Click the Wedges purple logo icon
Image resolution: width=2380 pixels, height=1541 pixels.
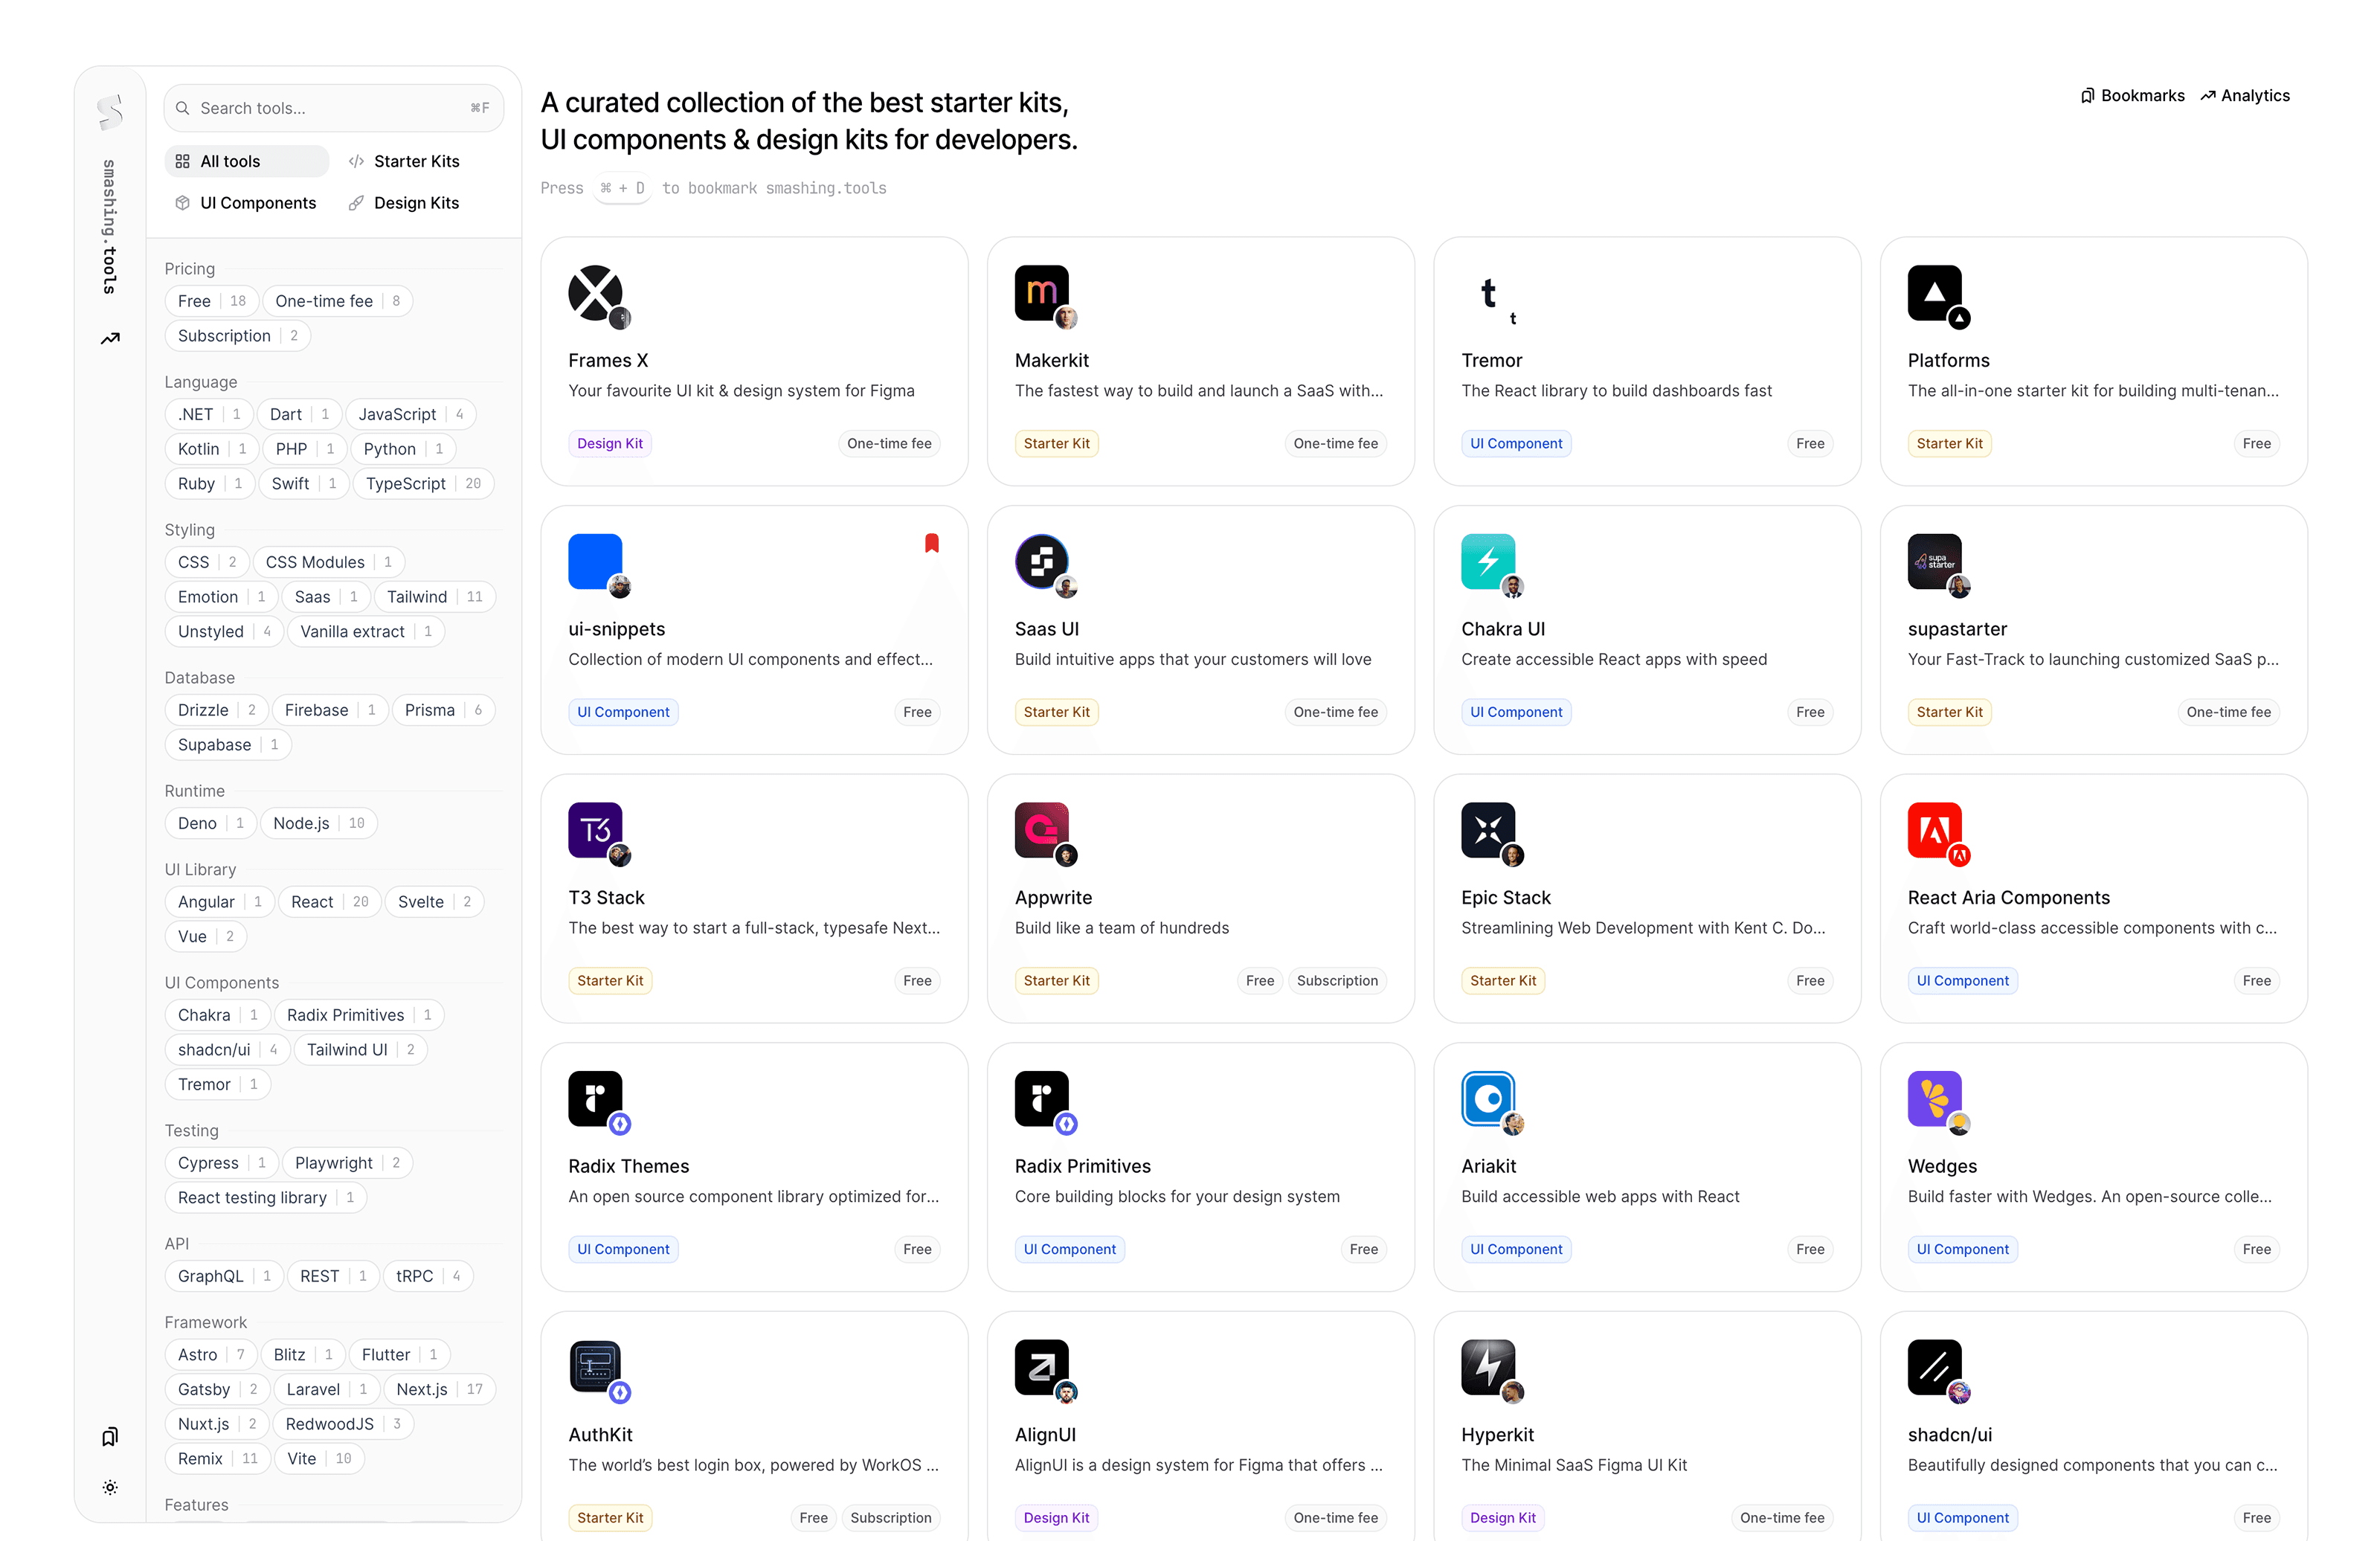1934,1098
